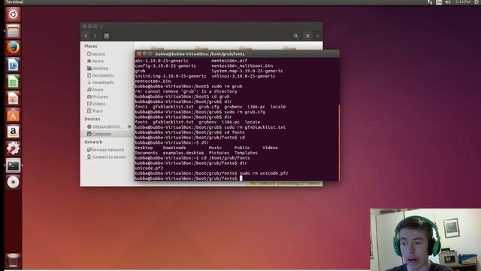Open Trash in Files sidebar
Image resolution: width=481 pixels, height=271 pixels.
pos(95,111)
